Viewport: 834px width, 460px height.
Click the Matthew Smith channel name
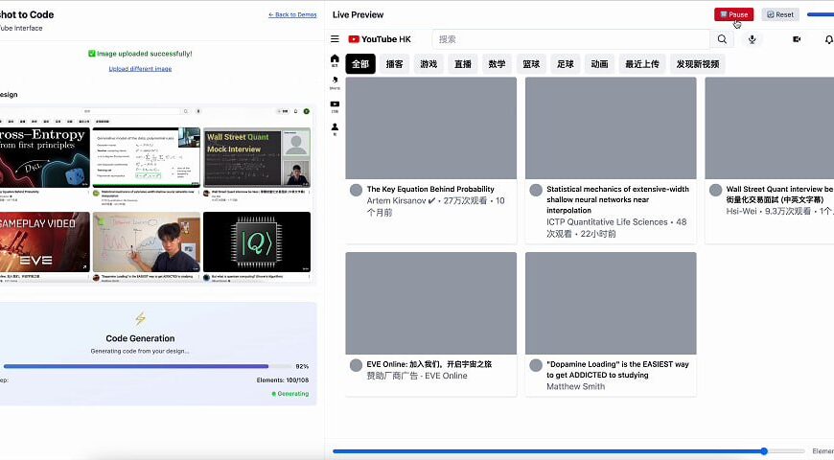(x=575, y=386)
